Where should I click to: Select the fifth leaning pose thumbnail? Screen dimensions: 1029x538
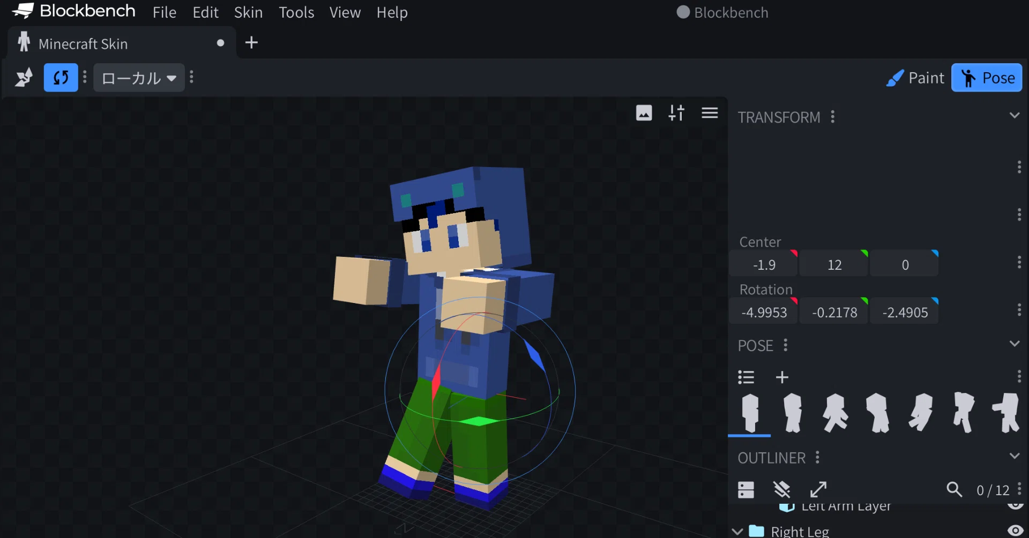point(921,413)
